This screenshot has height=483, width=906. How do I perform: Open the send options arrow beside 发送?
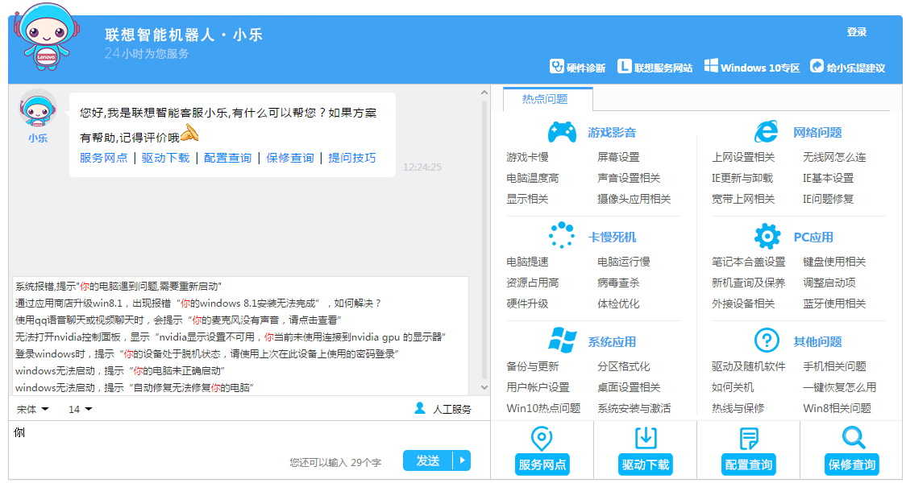pos(462,460)
